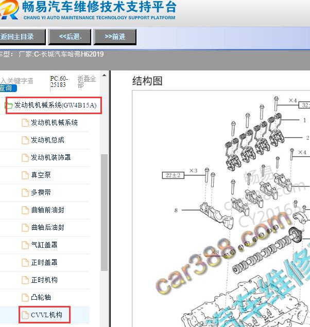310x327 pixels.
Task: Click the 查询 search button
Action: (8, 88)
